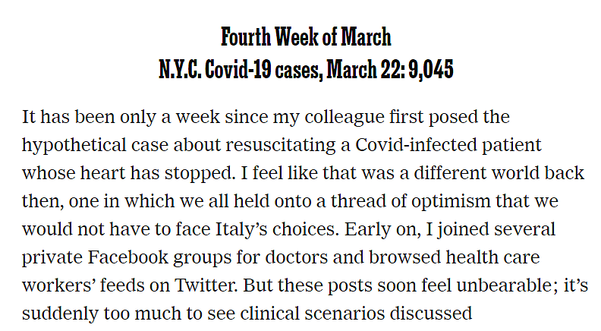Image resolution: width=601 pixels, height=331 pixels.
Task: Click the phrase 'Covid-infected' in the text
Action: [x=416, y=145]
